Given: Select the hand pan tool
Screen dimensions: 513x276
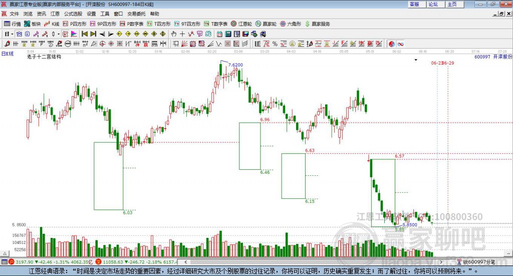Looking at the screenshot, I should coord(174,34).
